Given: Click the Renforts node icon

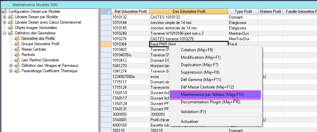Looking at the screenshot, I should click(18, 55).
